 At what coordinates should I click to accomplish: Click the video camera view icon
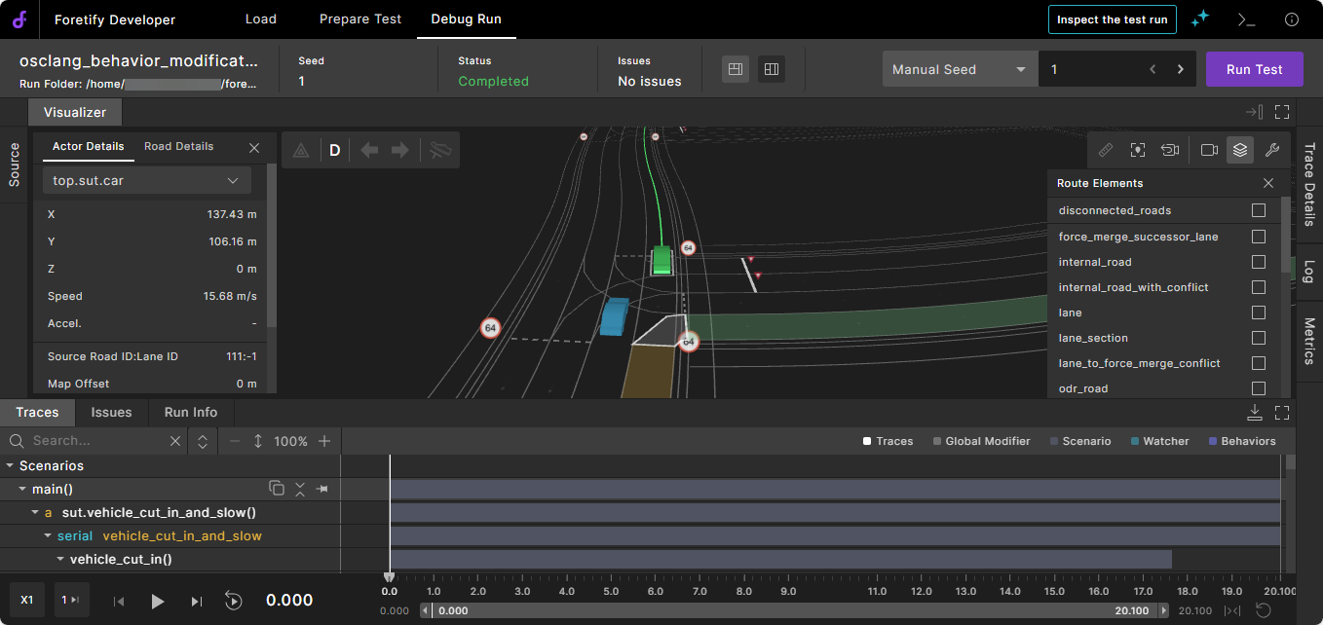pyautogui.click(x=1209, y=150)
